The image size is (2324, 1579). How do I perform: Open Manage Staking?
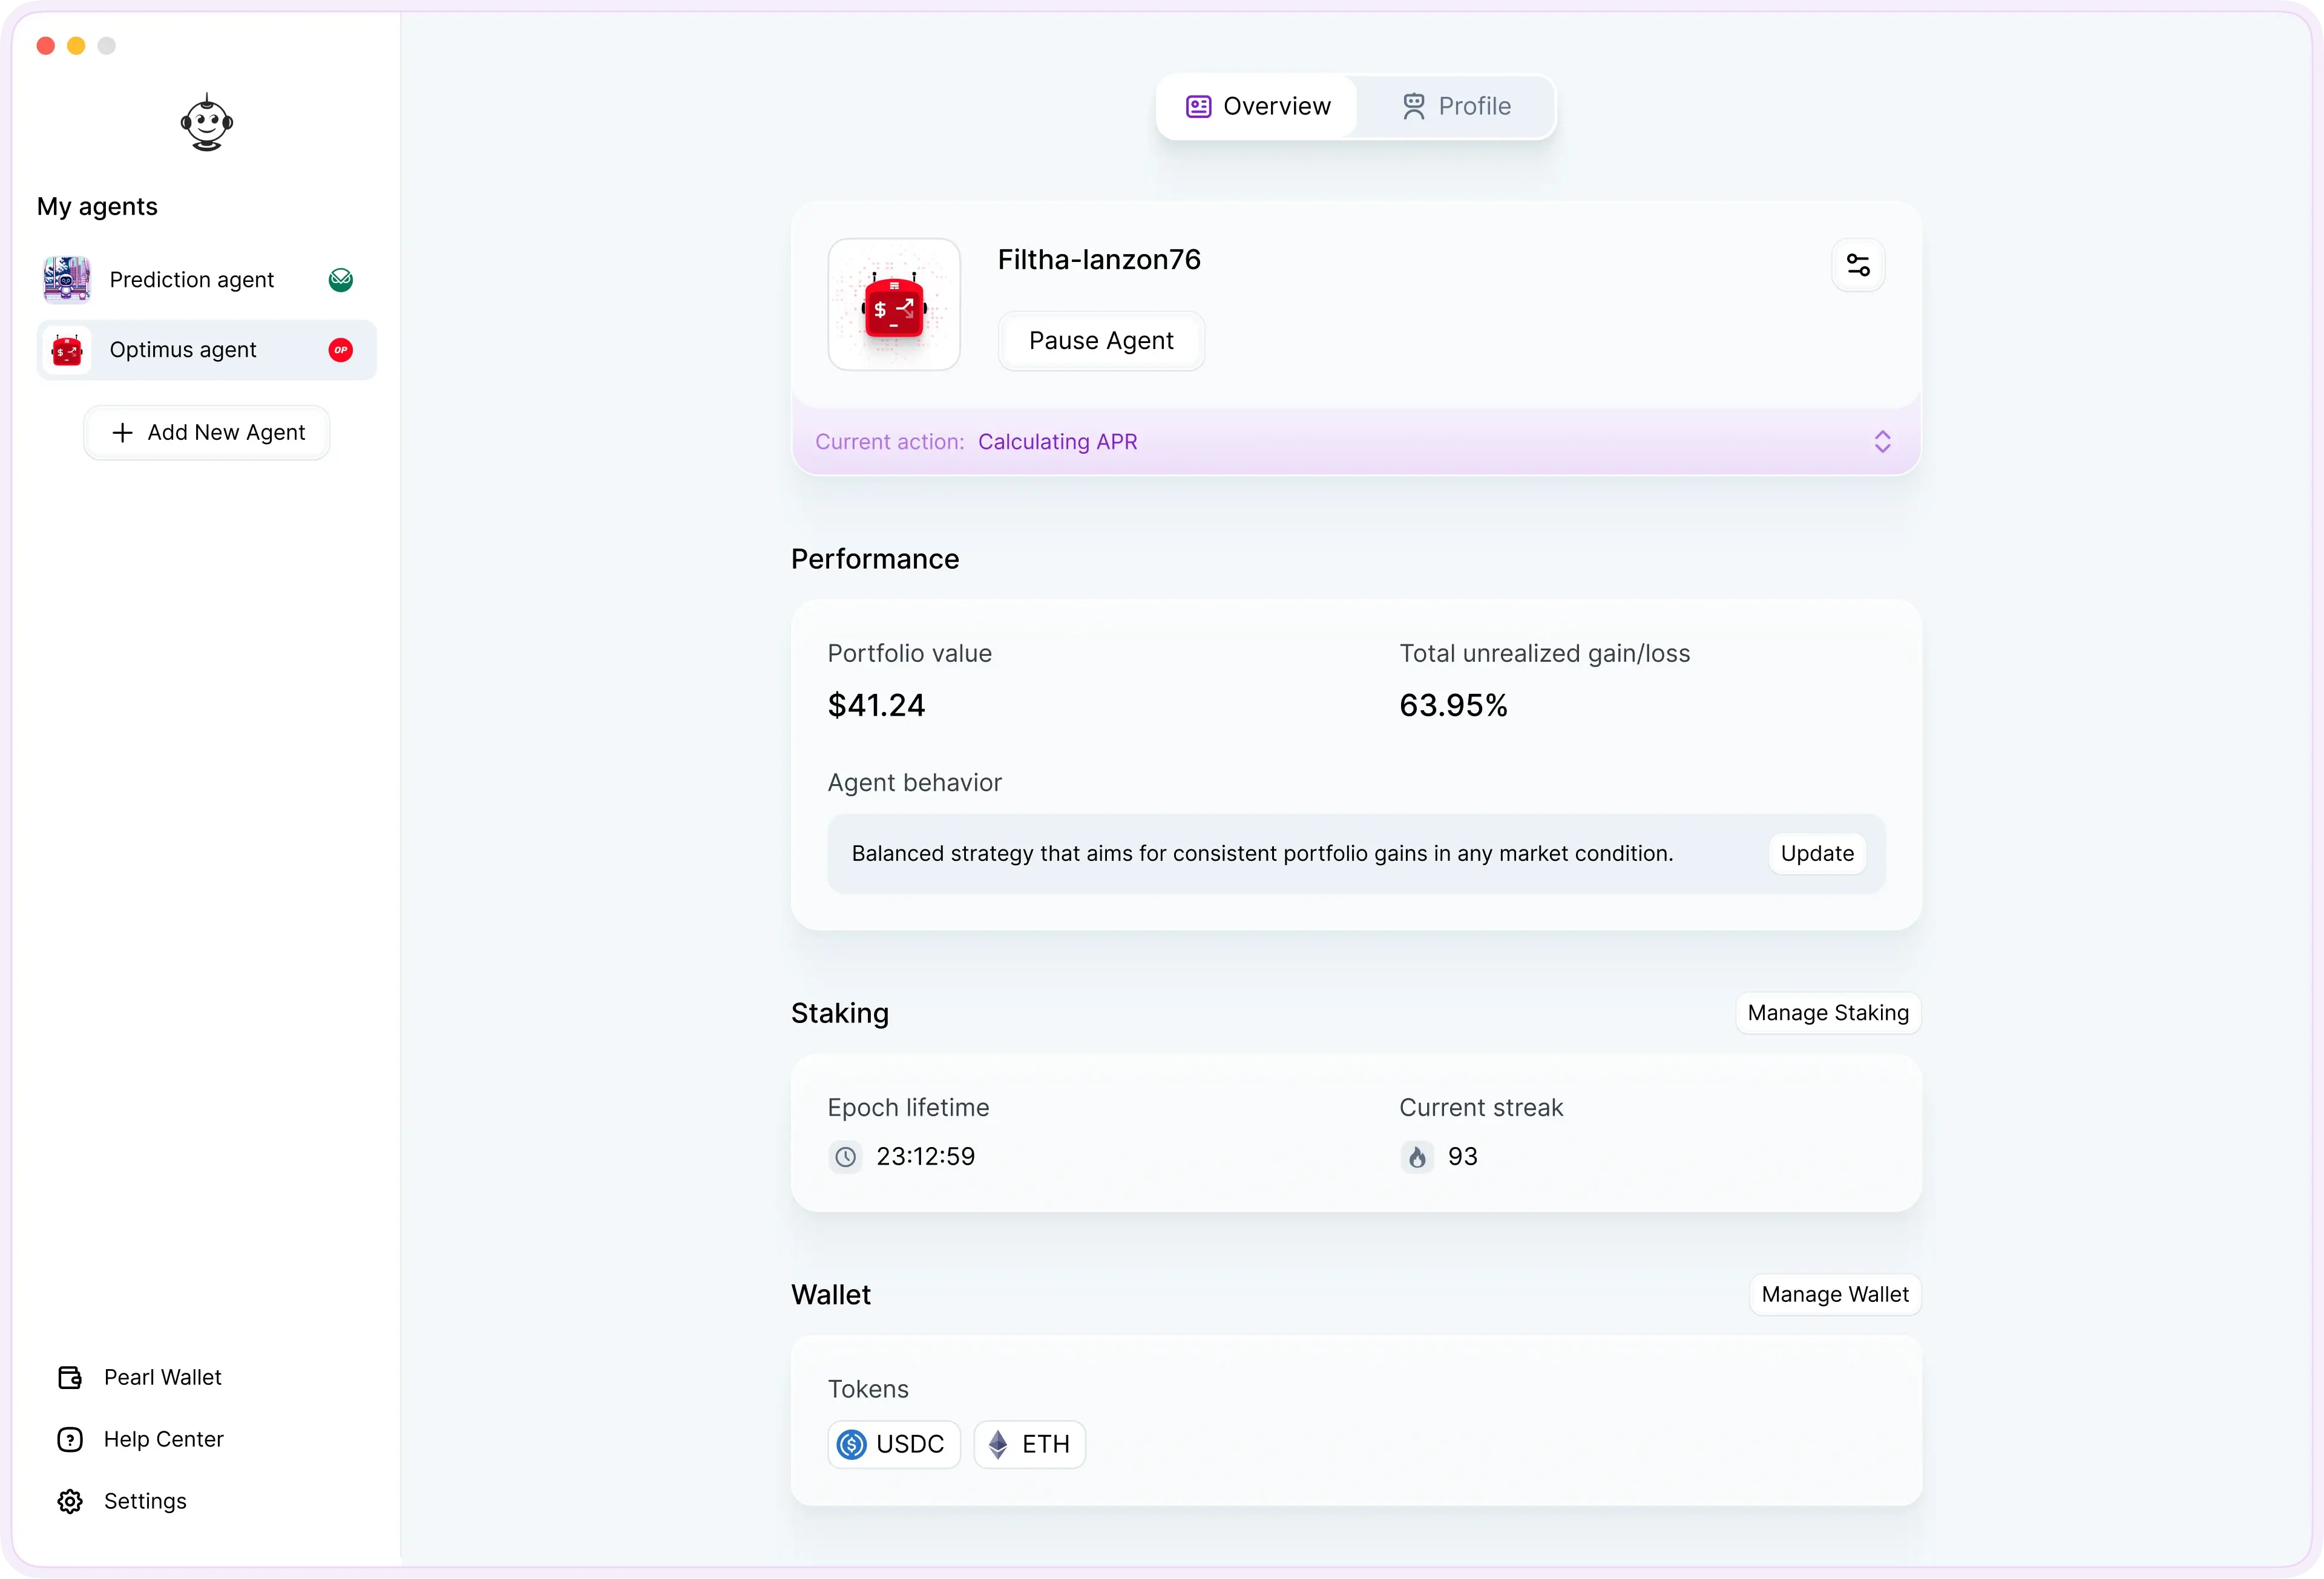pyautogui.click(x=1828, y=1012)
